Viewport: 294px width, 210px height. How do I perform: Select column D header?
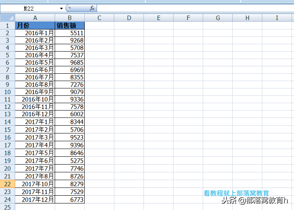[129, 18]
